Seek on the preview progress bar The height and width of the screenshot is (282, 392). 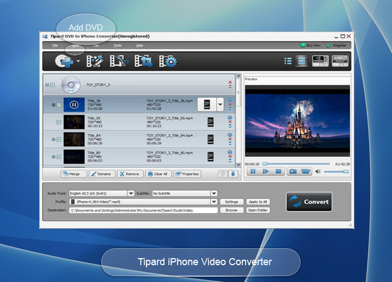coord(296,164)
